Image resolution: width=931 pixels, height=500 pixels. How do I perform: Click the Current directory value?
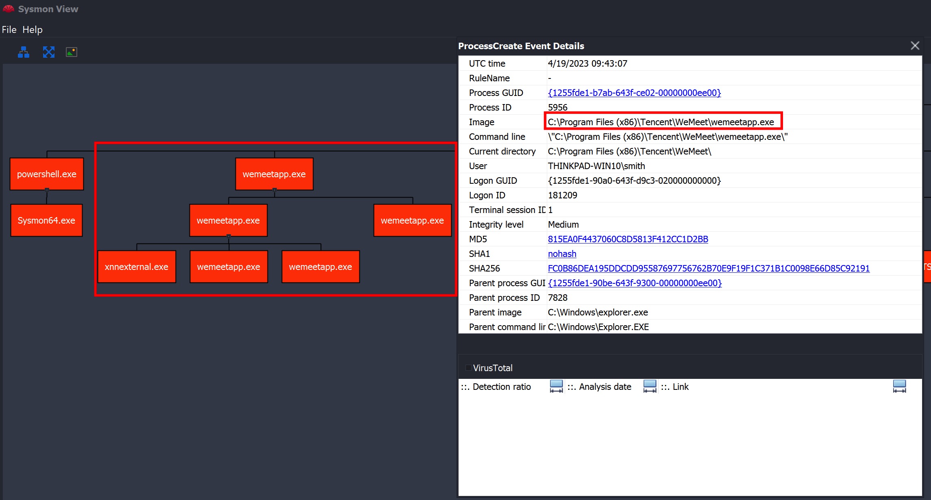pos(629,151)
